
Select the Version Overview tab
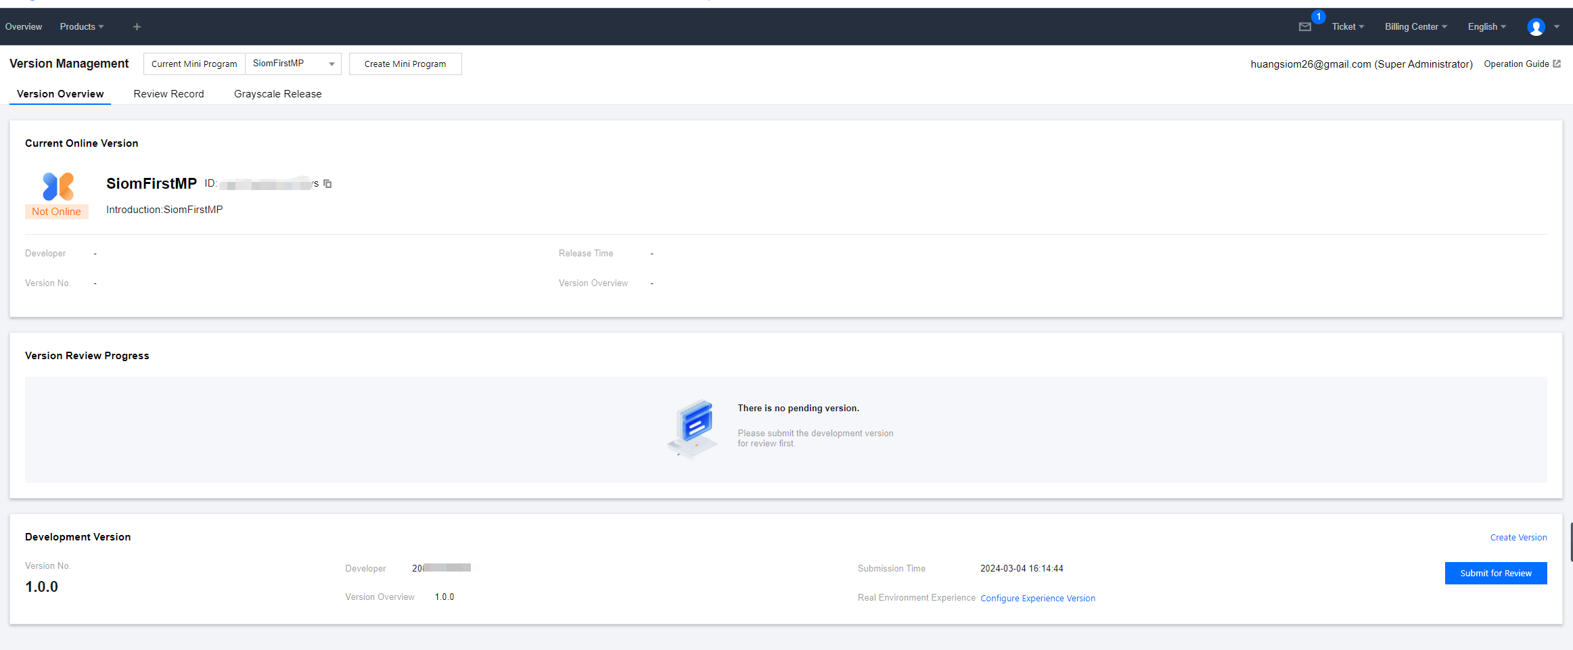coord(60,93)
